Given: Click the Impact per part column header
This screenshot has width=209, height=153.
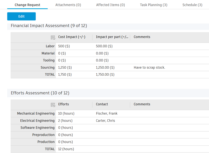Looking at the screenshot, I should click(112, 37).
